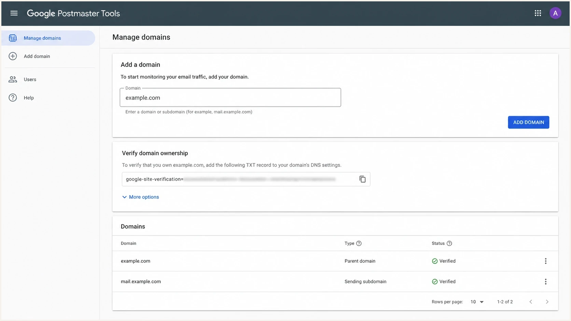Open the hamburger main menu
The image size is (571, 321).
click(x=14, y=13)
